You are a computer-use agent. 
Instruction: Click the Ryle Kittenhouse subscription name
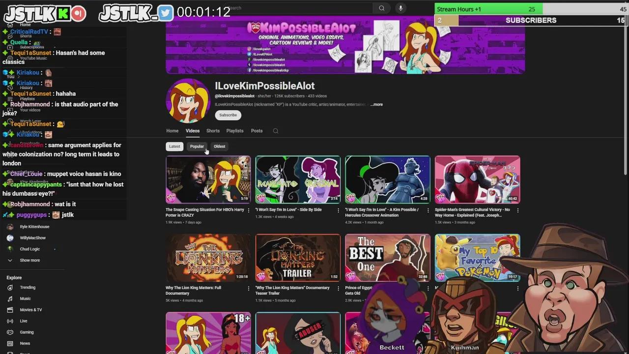(34, 227)
